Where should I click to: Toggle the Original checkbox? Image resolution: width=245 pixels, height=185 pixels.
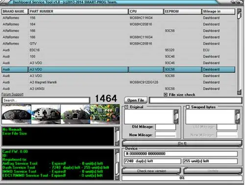tap(126, 107)
